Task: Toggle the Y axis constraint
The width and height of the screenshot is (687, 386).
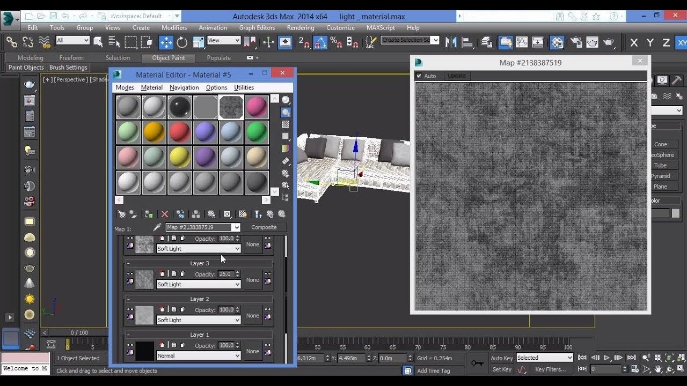Action: [650, 42]
